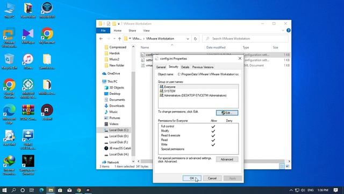The width and height of the screenshot is (344, 194).
Task: Click ENG language indicator
Action: pyautogui.click(x=311, y=190)
